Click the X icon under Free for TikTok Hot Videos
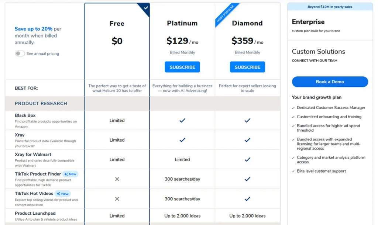This screenshot has width=378, height=225. pos(117,198)
